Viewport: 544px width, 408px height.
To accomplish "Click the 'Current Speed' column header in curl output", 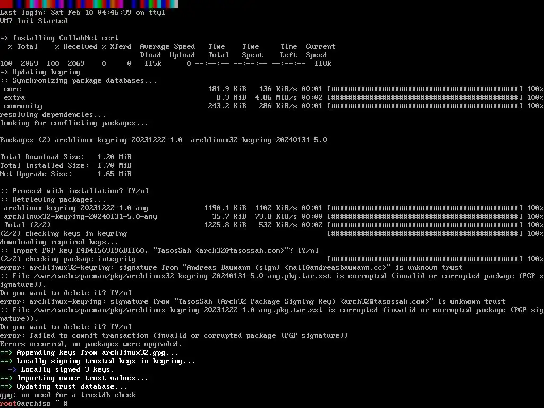I will coord(320,50).
